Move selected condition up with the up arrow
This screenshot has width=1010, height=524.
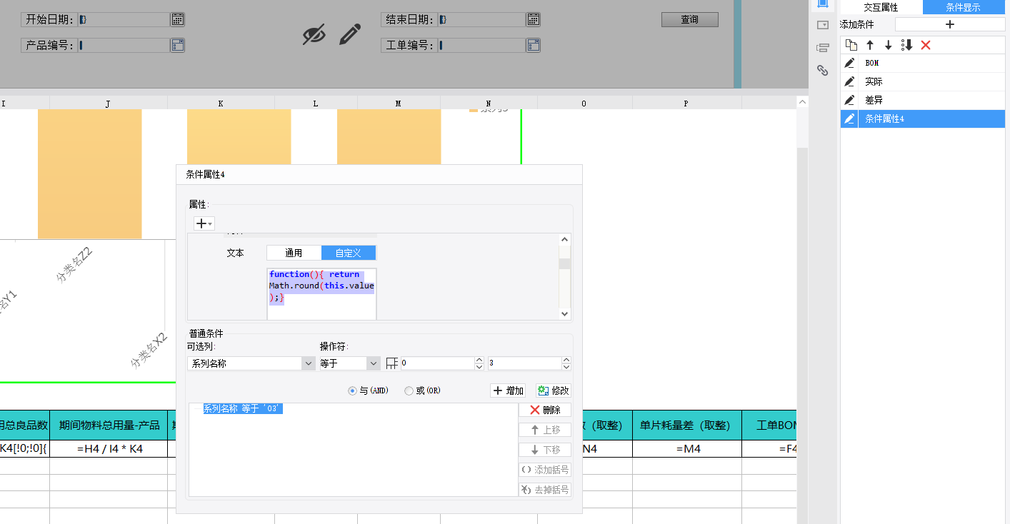(870, 45)
